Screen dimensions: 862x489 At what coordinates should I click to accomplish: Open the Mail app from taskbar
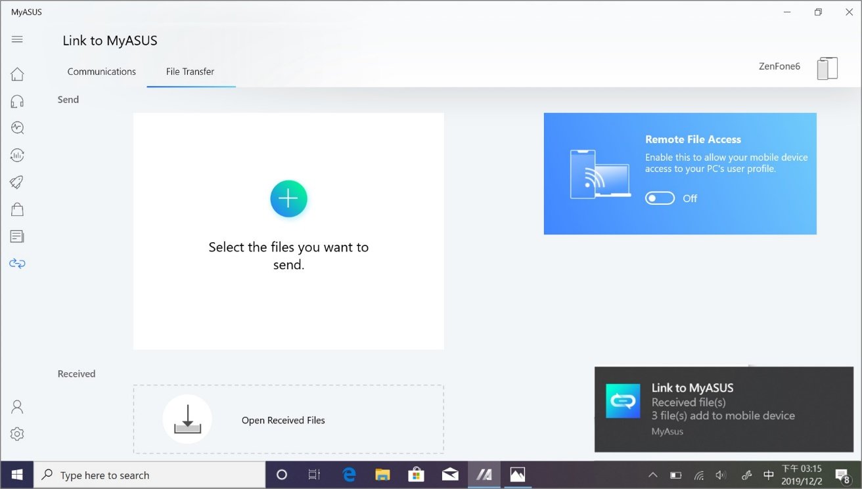pos(450,475)
